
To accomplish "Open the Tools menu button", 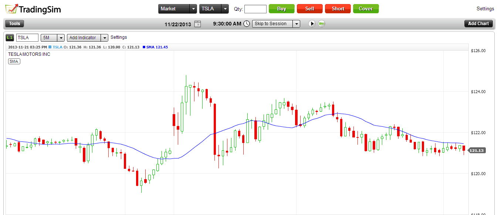I will click(14, 23).
